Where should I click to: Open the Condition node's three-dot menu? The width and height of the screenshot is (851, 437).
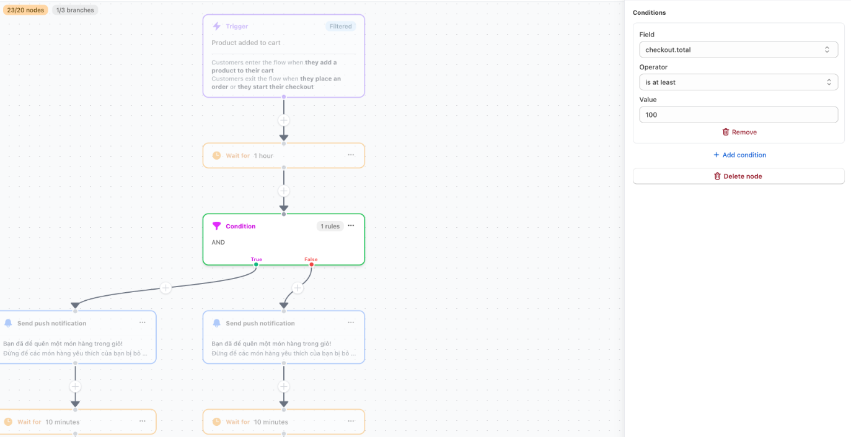pos(351,226)
